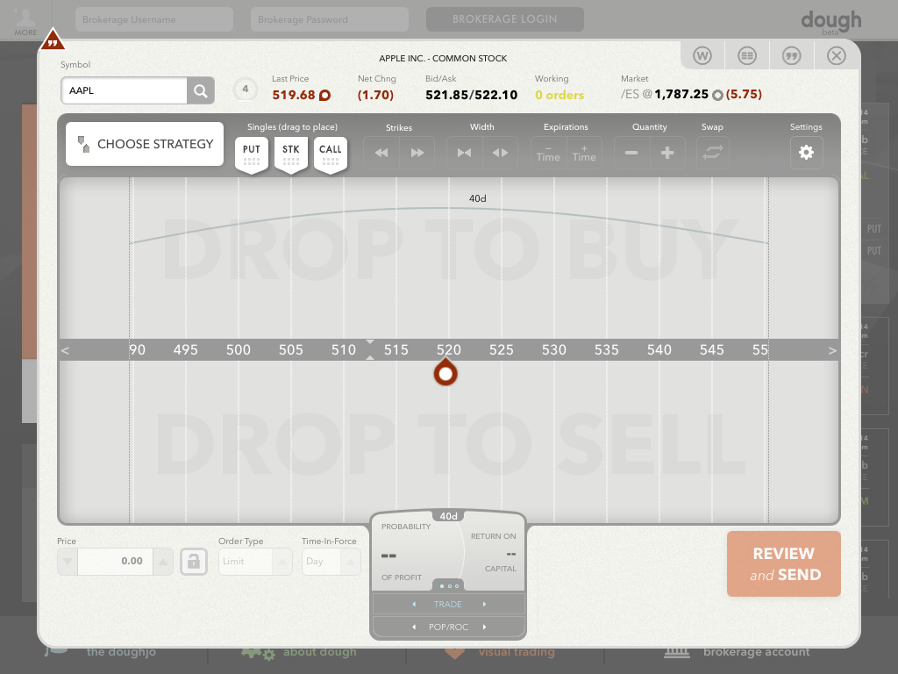Open Settings gear icon

(806, 153)
